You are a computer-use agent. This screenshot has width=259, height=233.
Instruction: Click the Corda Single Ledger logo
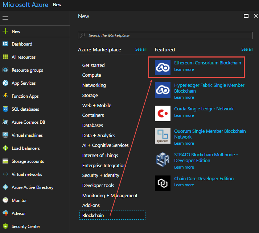(x=163, y=113)
